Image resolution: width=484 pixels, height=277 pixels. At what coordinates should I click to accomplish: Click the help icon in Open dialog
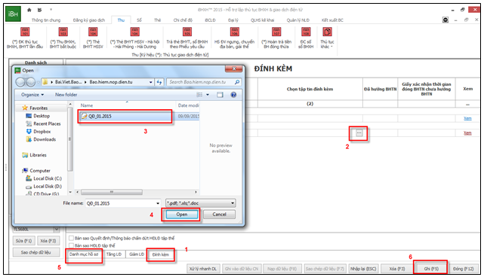[x=233, y=95]
